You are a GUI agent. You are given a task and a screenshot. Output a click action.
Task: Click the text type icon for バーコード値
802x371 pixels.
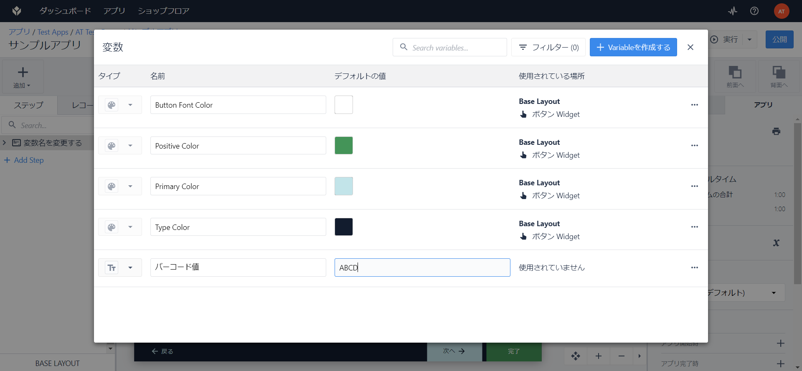point(112,268)
